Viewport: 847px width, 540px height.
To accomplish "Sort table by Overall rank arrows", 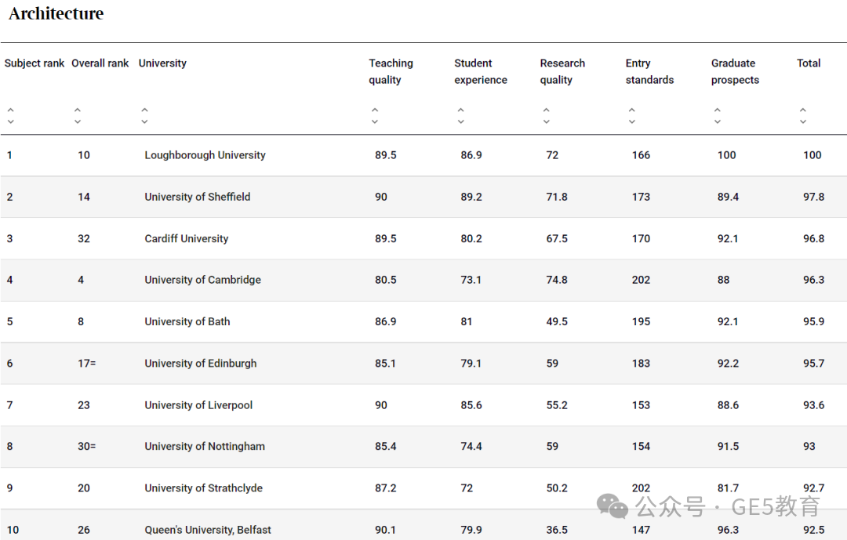I will coord(77,115).
